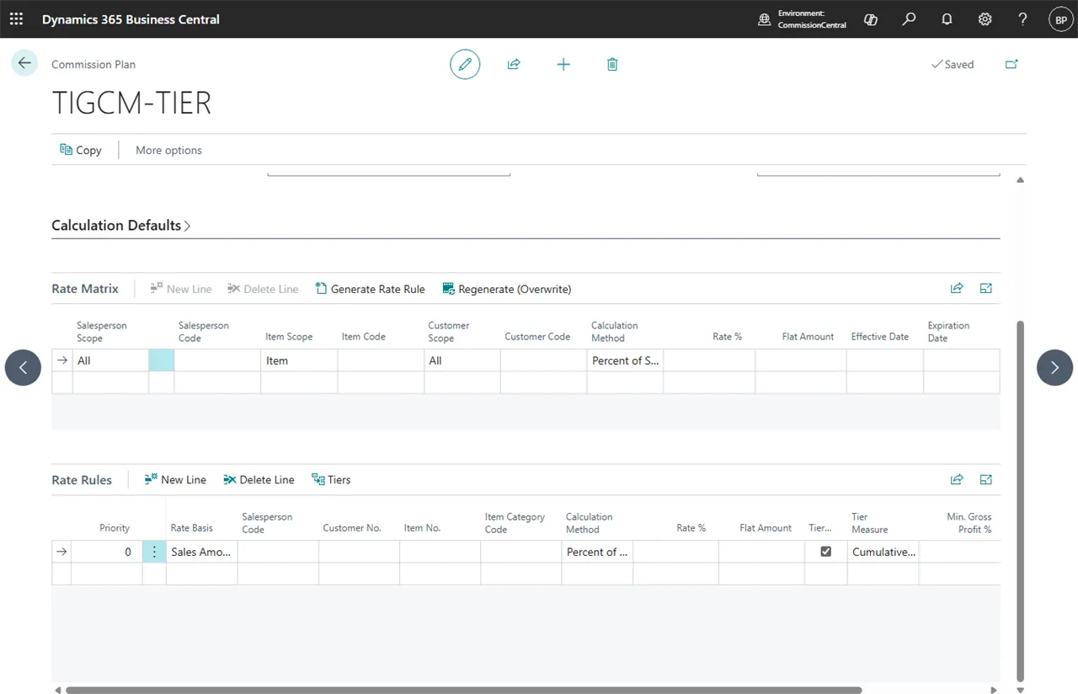
Task: Open the Rate Rules row options menu
Action: [x=154, y=552]
